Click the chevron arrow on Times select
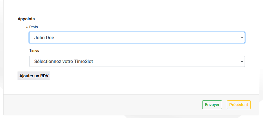 242,61
